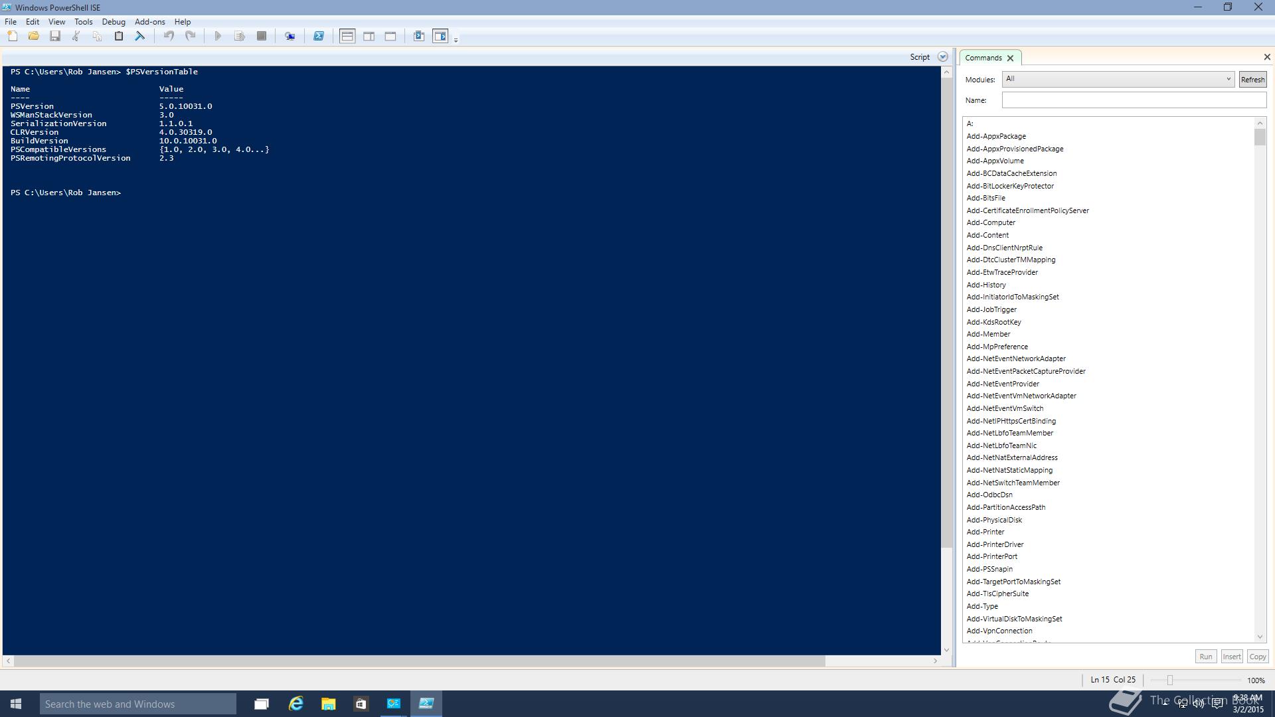Viewport: 1275px width, 717px height.
Task: Select Add-History command
Action: [x=986, y=285]
